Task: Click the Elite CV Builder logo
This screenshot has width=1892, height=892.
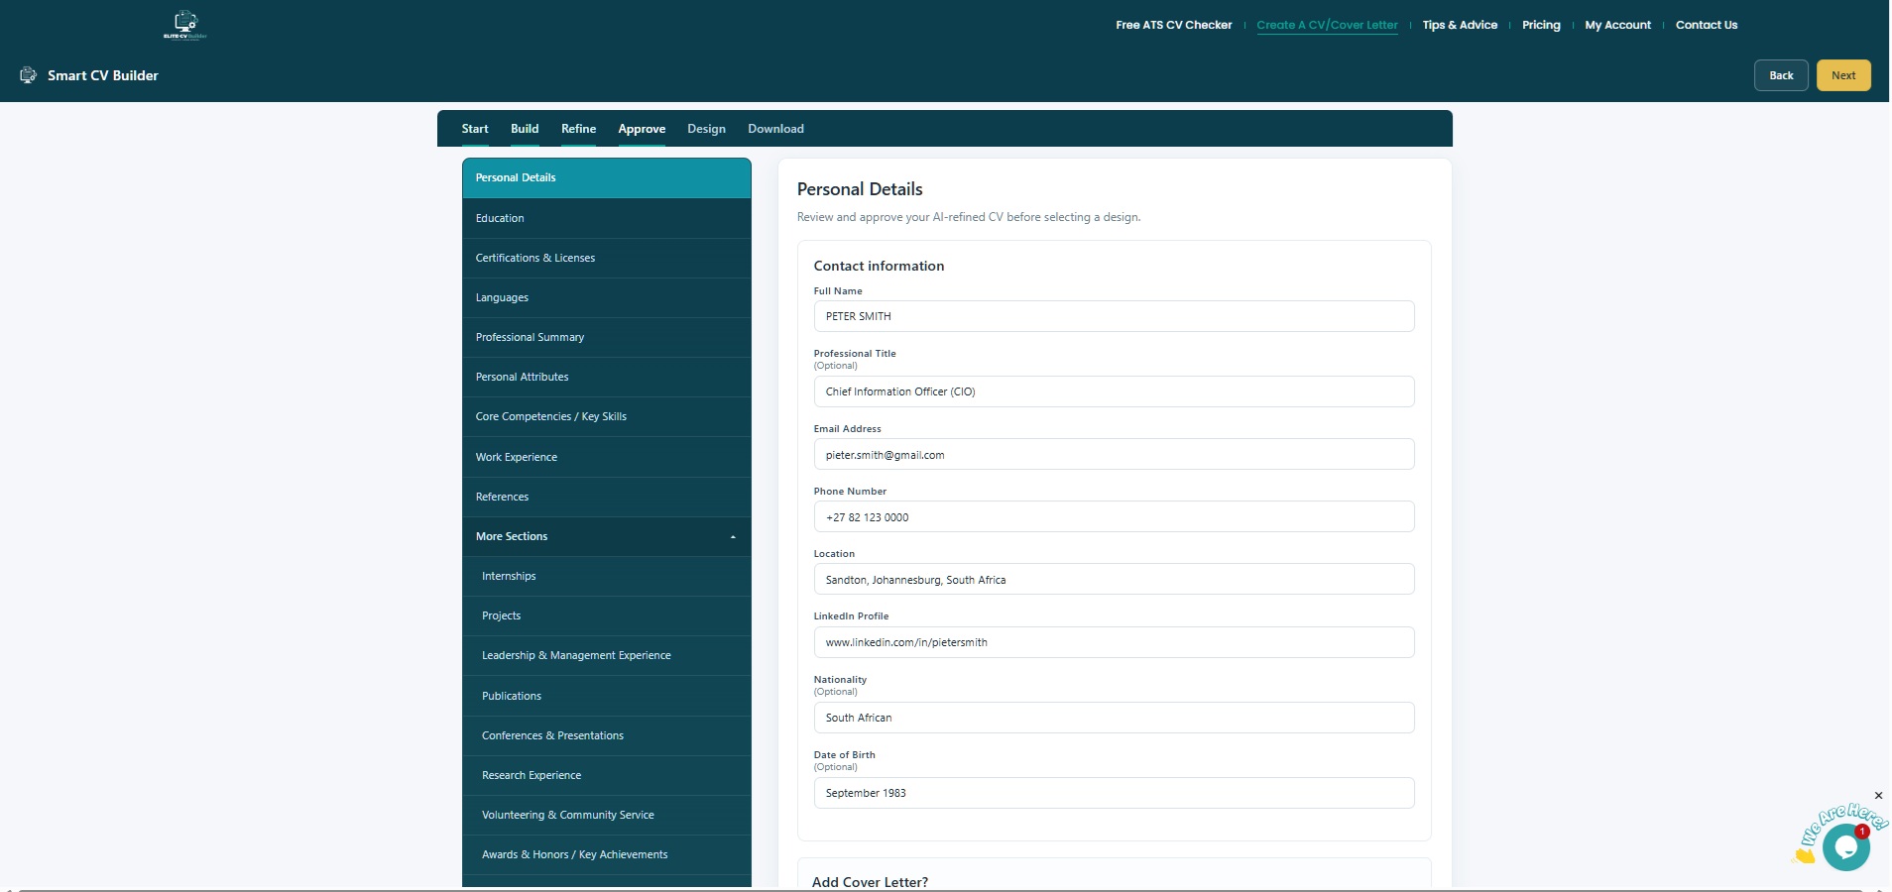Action: pos(185,25)
